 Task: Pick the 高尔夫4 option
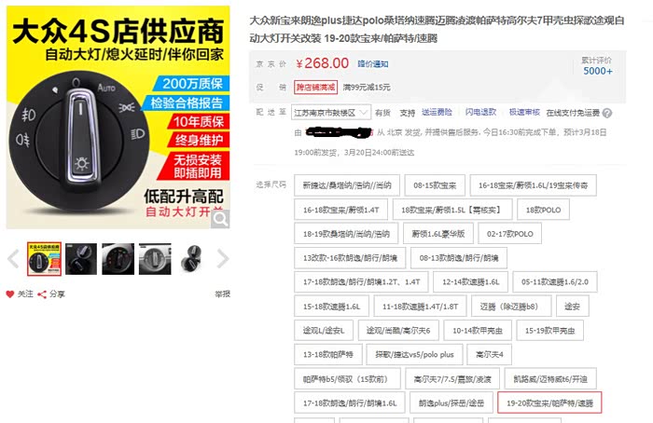(490, 354)
